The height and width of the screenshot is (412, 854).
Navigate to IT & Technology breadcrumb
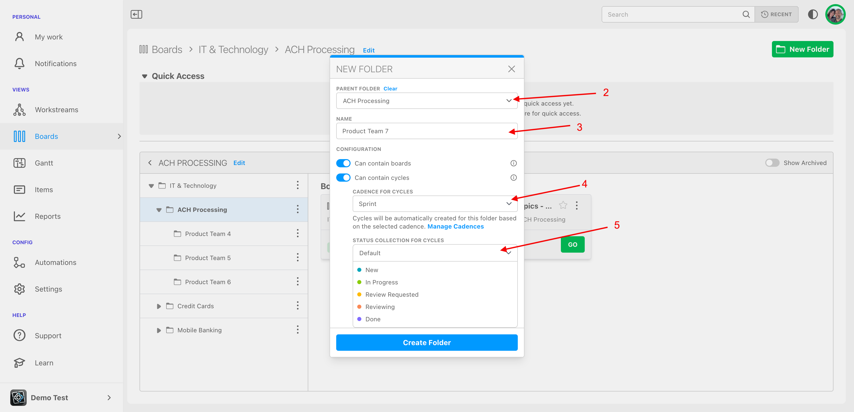pyautogui.click(x=233, y=49)
